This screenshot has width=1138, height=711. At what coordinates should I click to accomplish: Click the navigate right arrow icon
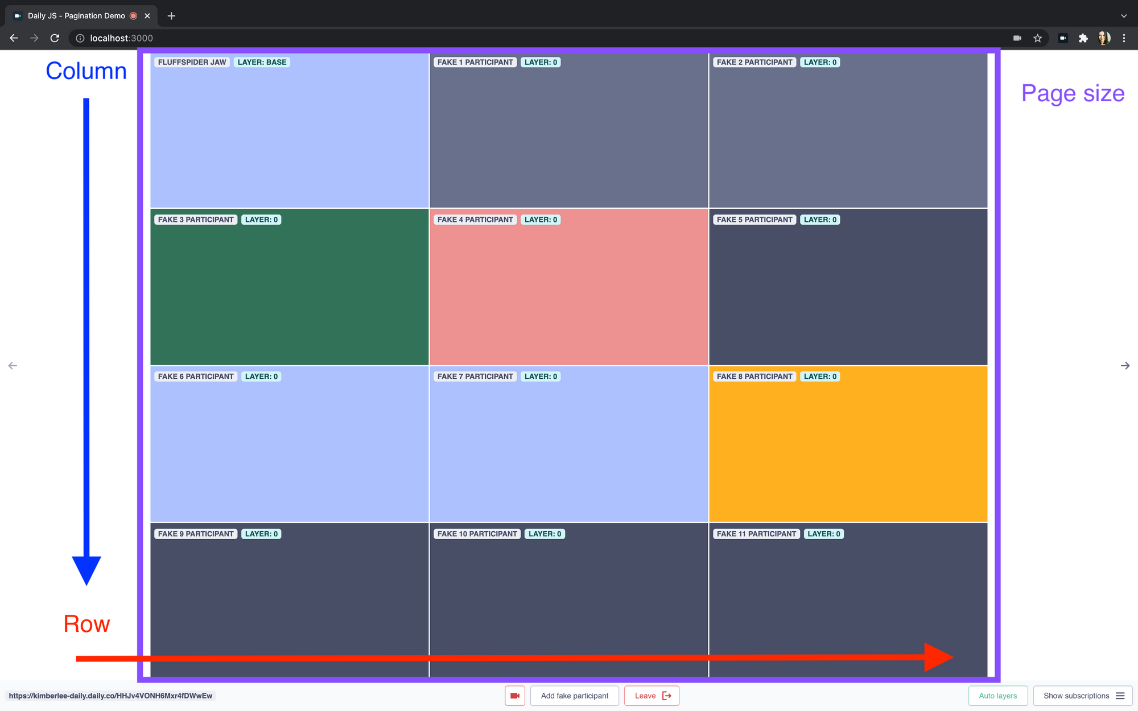[1124, 365]
